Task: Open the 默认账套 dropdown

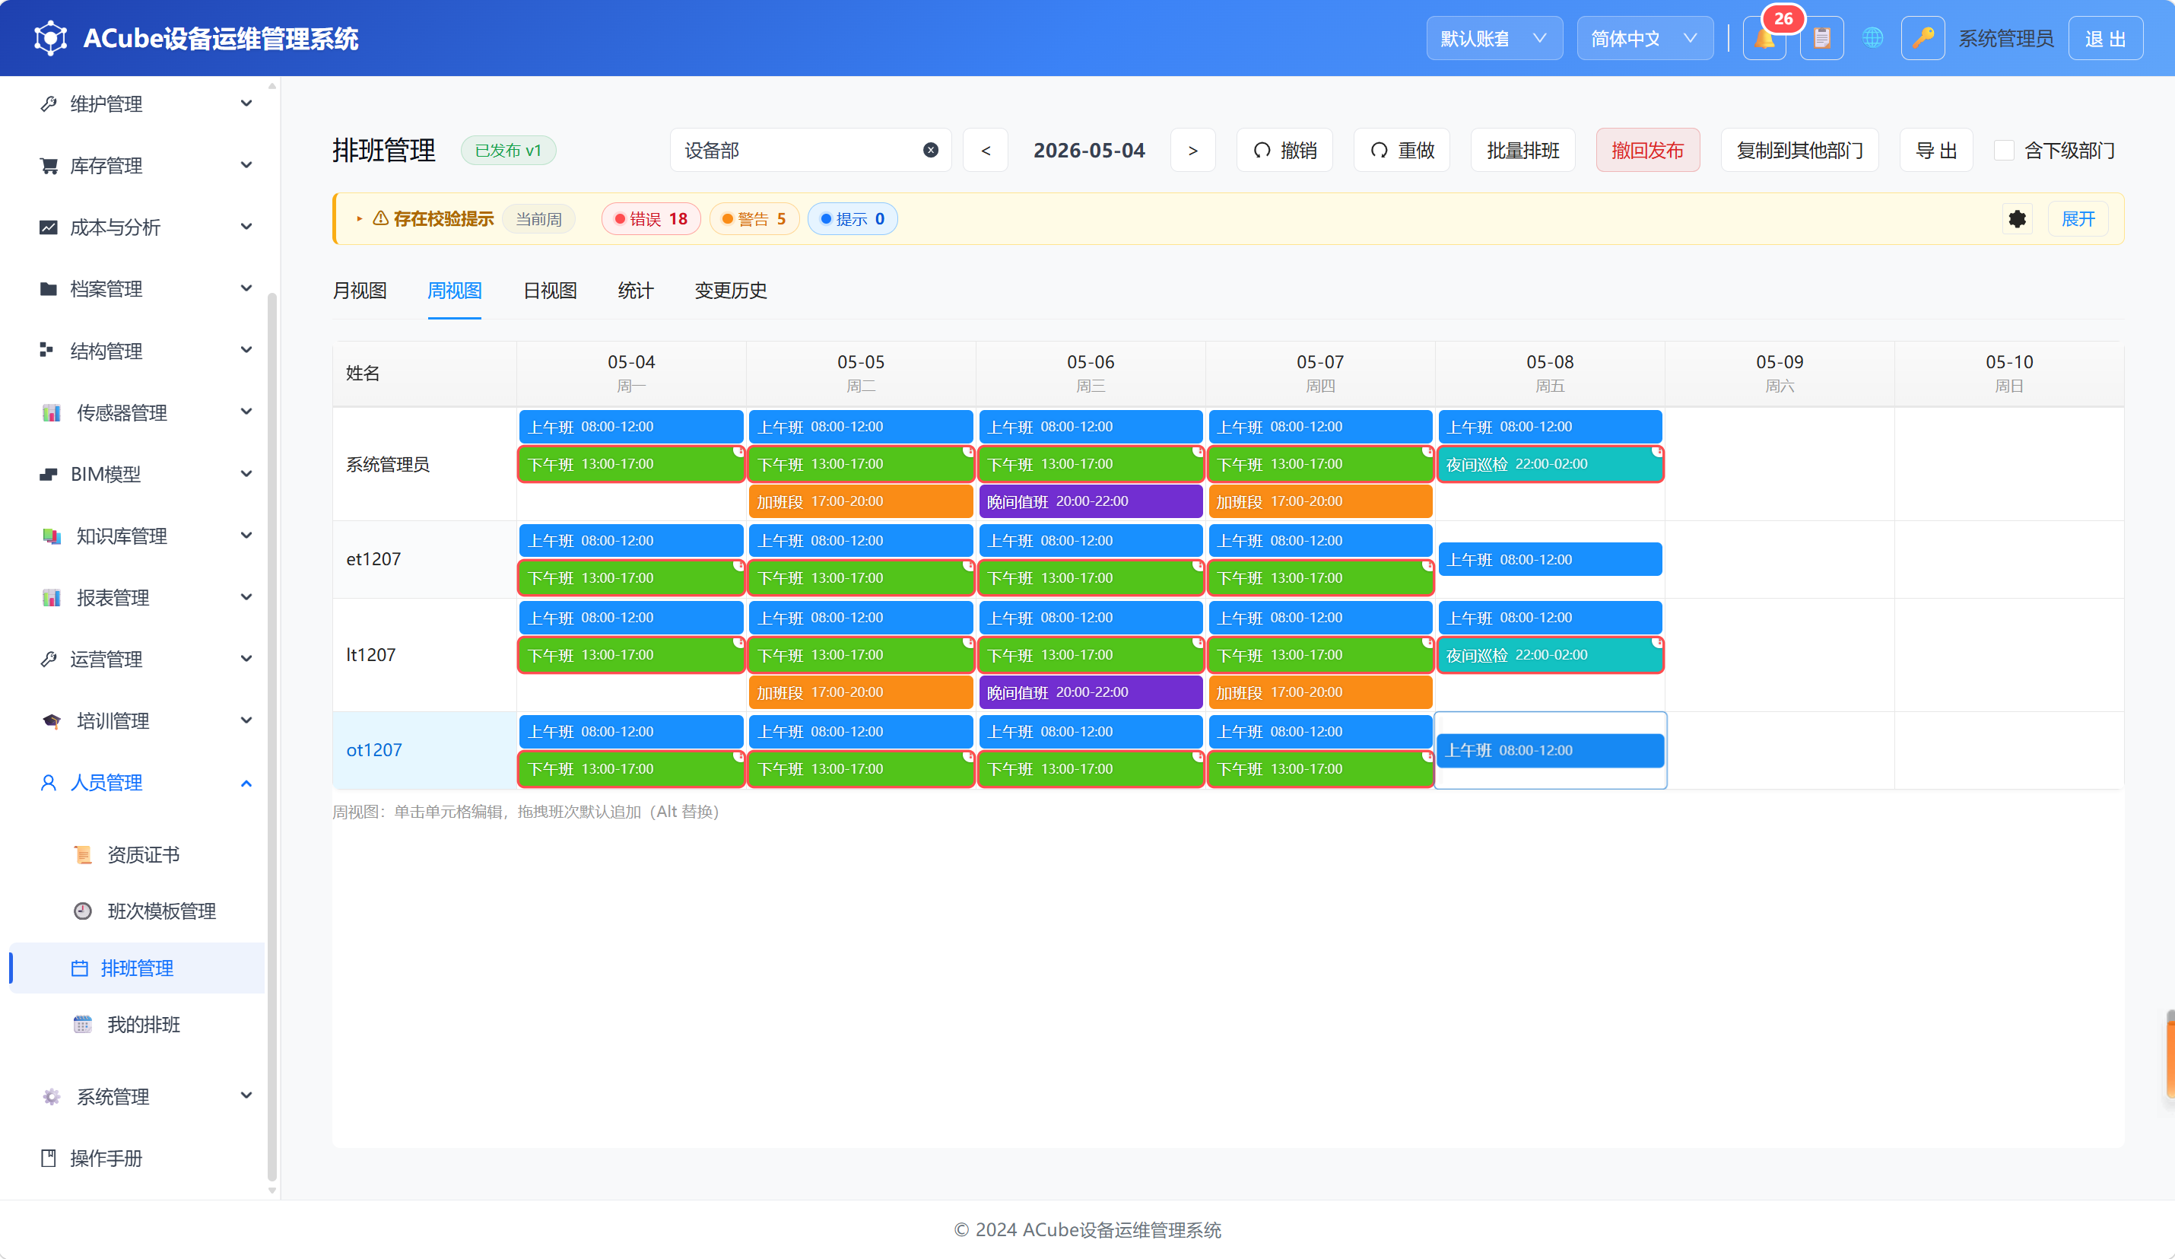Action: tap(1494, 39)
